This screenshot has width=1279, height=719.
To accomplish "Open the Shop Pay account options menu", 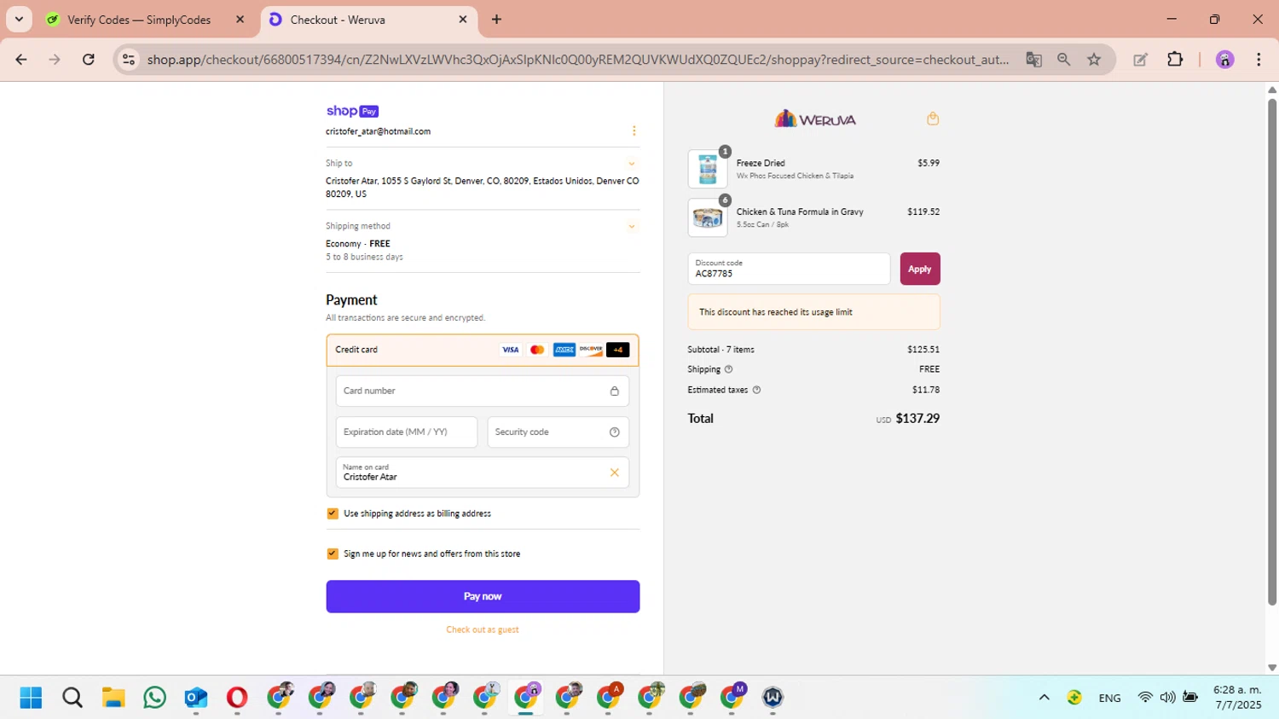I will pos(634,130).
